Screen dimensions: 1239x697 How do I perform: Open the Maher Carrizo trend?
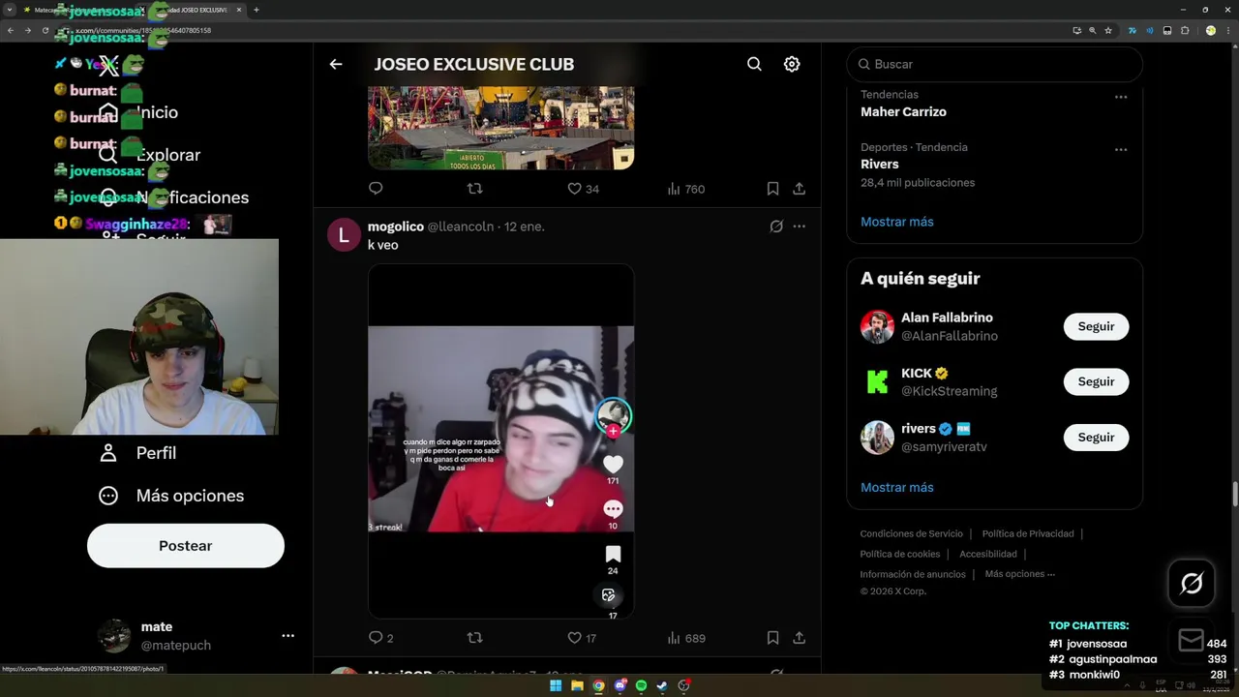[x=903, y=112]
